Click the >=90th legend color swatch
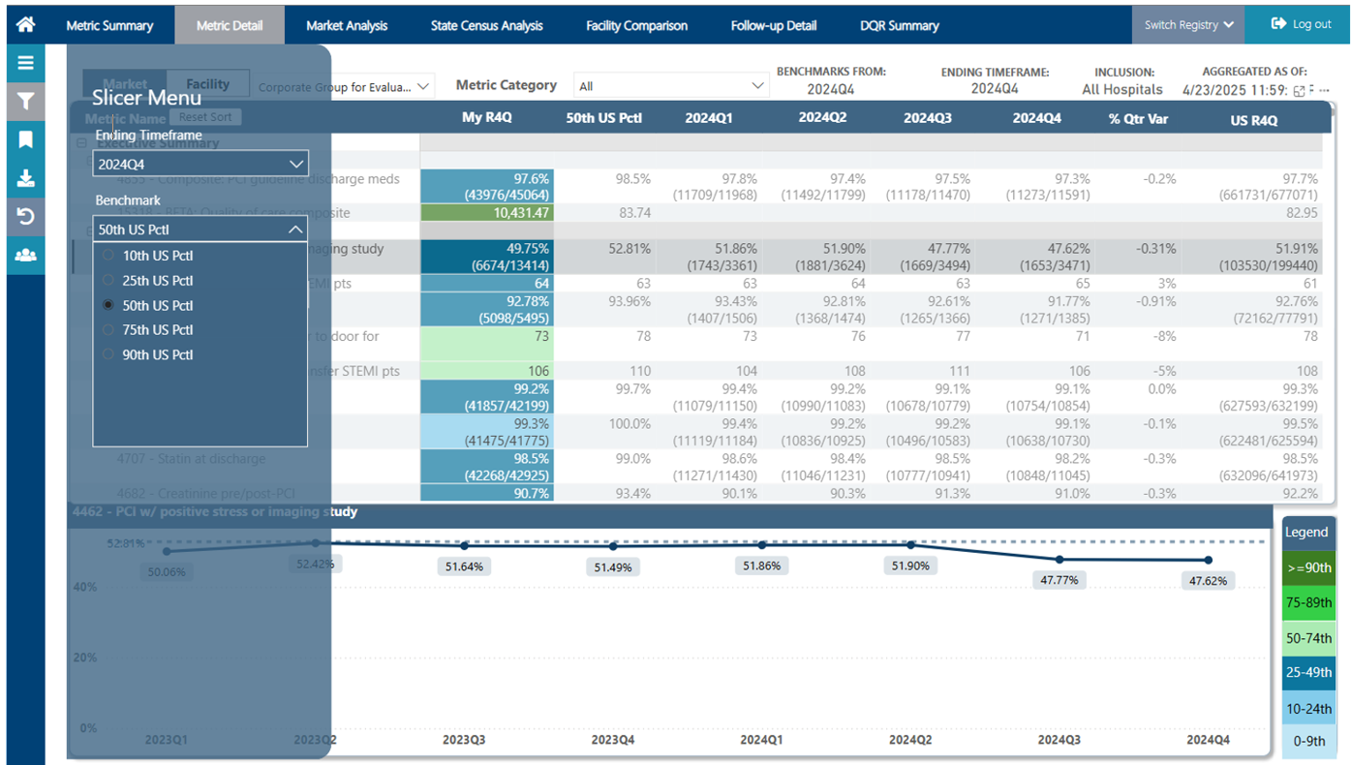The width and height of the screenshot is (1351, 765). (x=1308, y=567)
